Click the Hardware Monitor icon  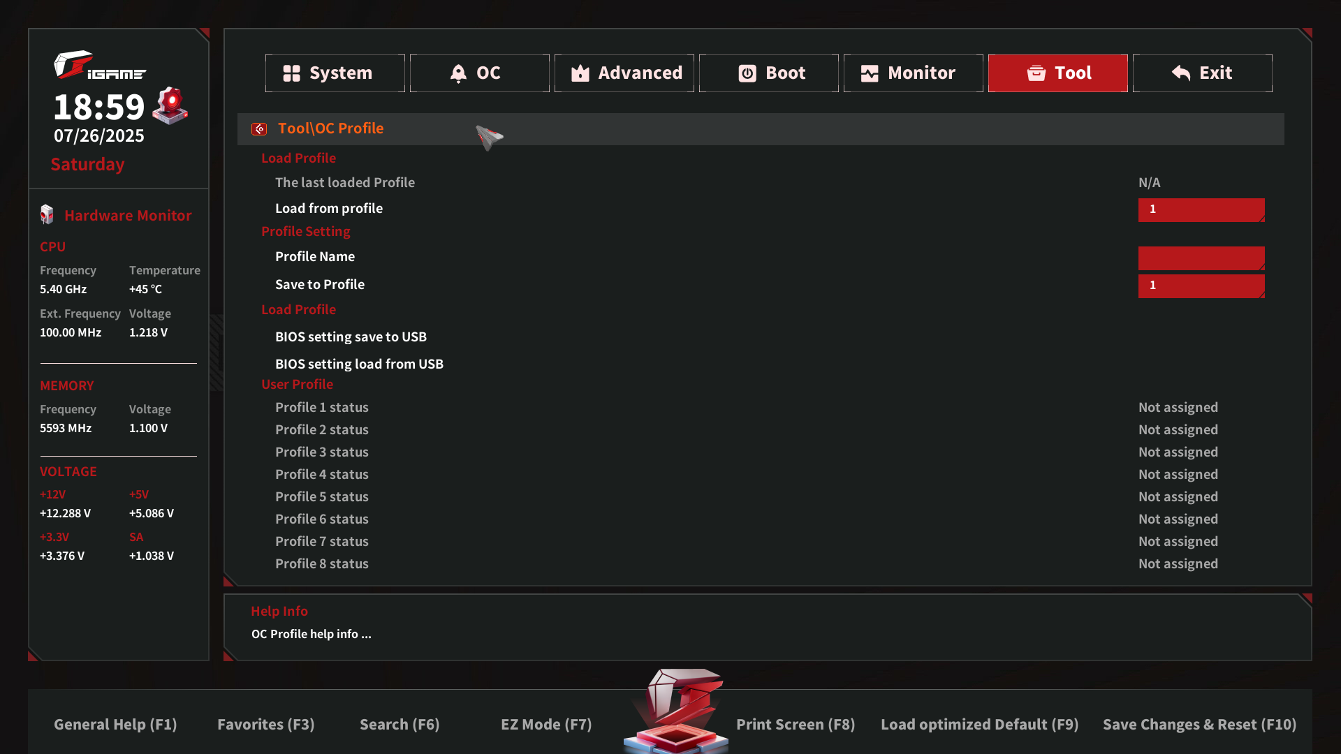[x=47, y=215]
